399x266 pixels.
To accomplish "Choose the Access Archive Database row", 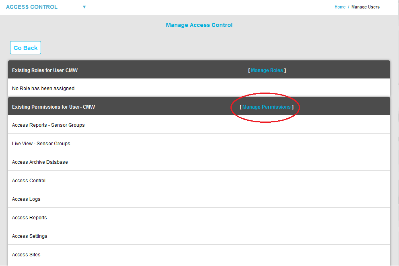I will [40, 162].
